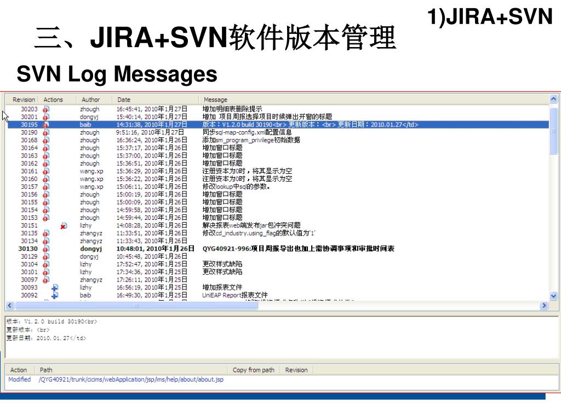Click modified action icon for revision 30130

point(46,249)
